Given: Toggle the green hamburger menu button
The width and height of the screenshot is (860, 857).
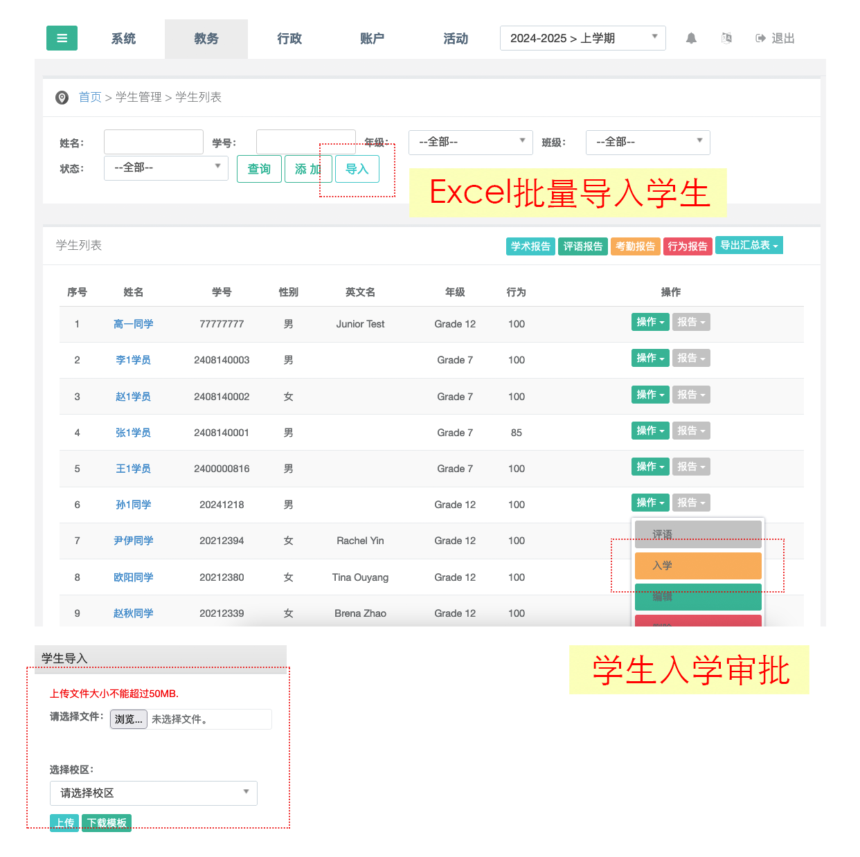Looking at the screenshot, I should tap(62, 38).
